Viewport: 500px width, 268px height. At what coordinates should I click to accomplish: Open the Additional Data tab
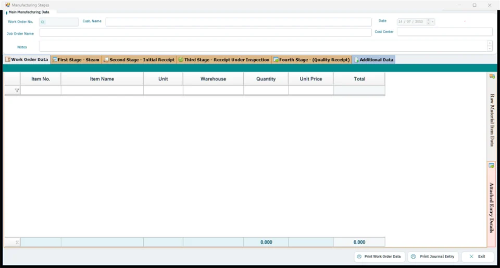pyautogui.click(x=374, y=60)
